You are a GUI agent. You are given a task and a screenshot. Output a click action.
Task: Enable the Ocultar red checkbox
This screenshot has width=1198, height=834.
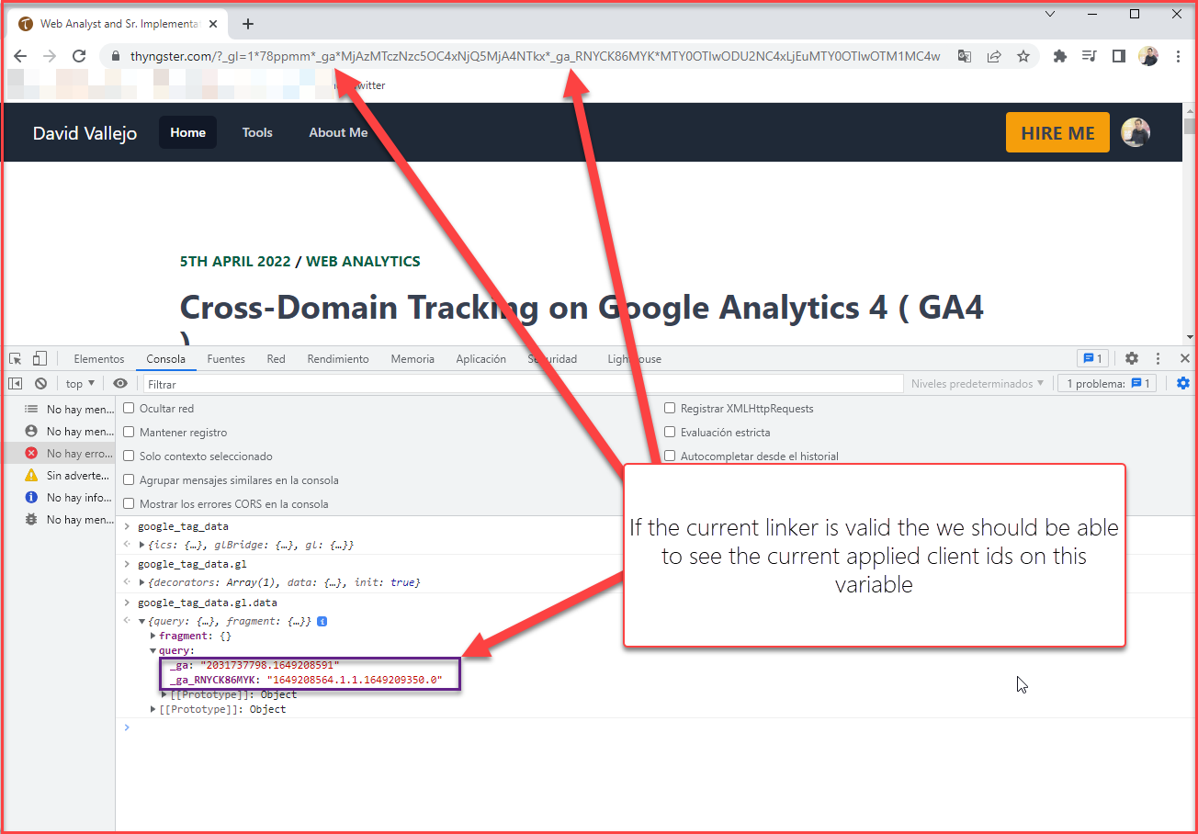point(130,409)
